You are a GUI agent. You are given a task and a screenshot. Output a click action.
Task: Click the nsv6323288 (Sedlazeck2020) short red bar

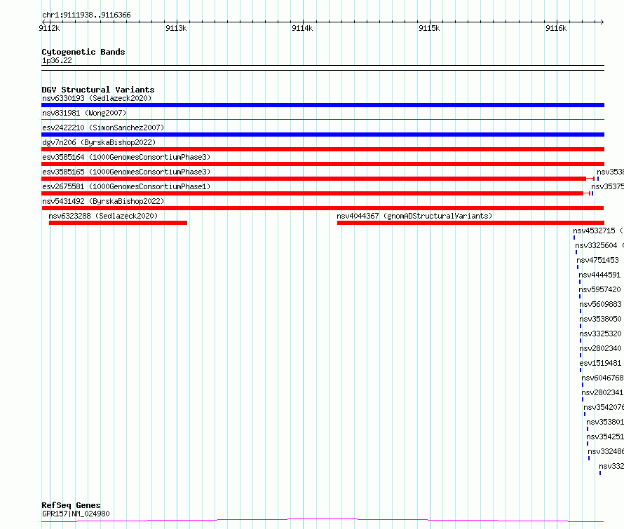[x=118, y=223]
